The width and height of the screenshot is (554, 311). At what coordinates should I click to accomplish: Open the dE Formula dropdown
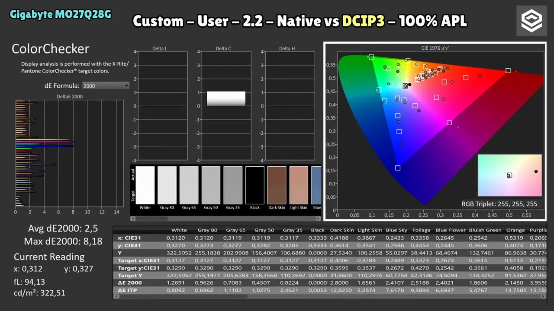click(106, 86)
